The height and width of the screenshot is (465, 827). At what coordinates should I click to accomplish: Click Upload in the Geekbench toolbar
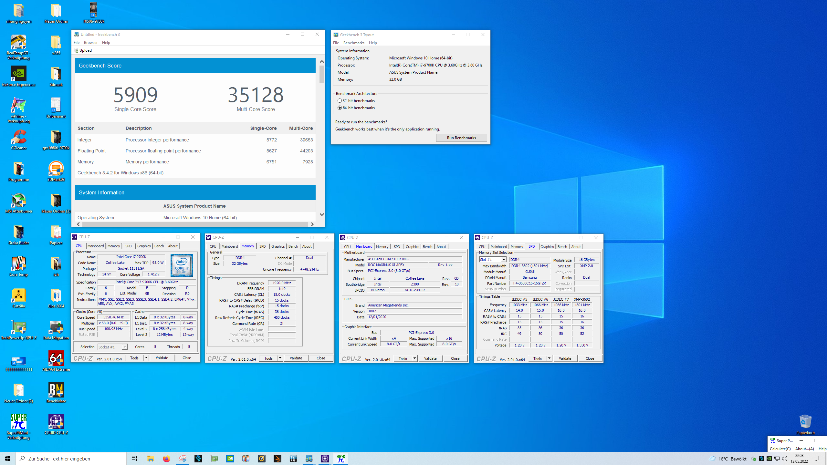(x=83, y=50)
